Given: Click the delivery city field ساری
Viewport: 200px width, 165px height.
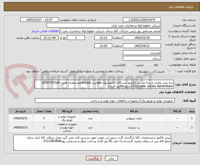Looking at the screenshot, I should [142, 58].
